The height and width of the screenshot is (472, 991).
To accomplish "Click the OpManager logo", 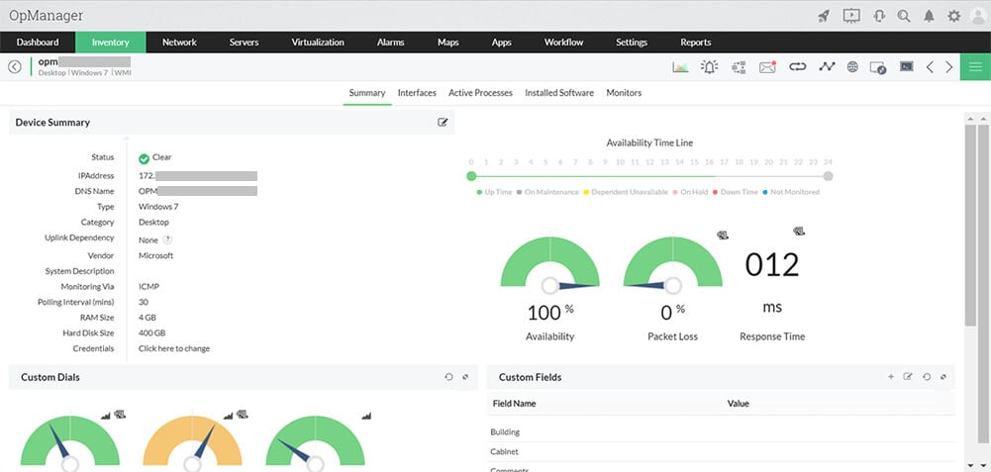I will [x=47, y=16].
